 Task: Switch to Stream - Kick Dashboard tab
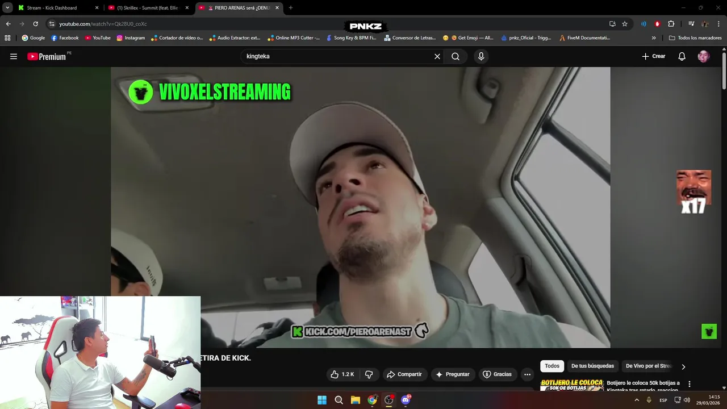57,8
